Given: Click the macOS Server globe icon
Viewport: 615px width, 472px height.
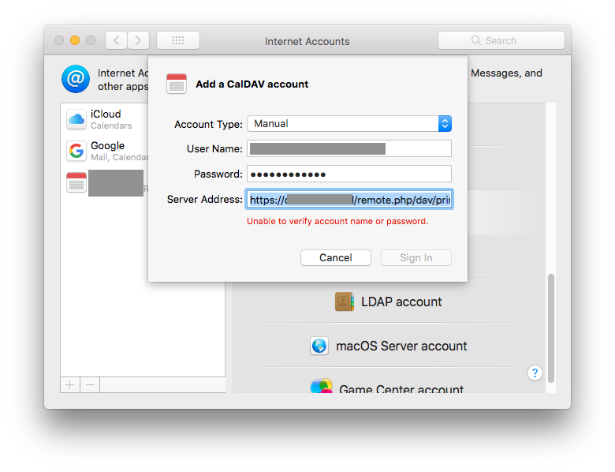Looking at the screenshot, I should coord(319,346).
